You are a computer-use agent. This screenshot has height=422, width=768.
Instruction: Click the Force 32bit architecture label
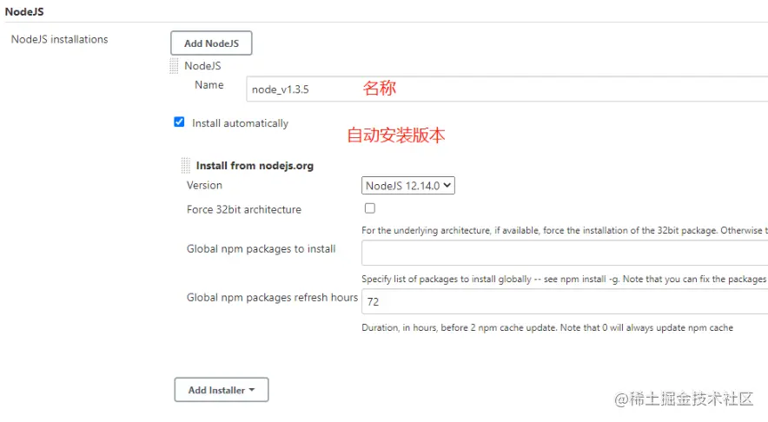[x=244, y=209]
